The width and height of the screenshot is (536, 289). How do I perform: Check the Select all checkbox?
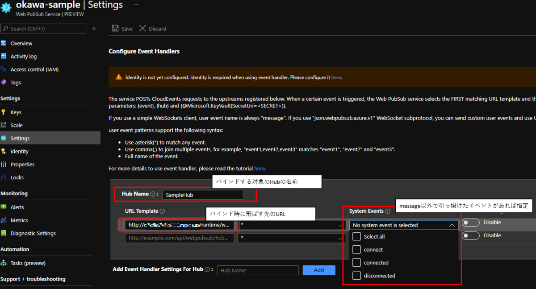tap(356, 236)
